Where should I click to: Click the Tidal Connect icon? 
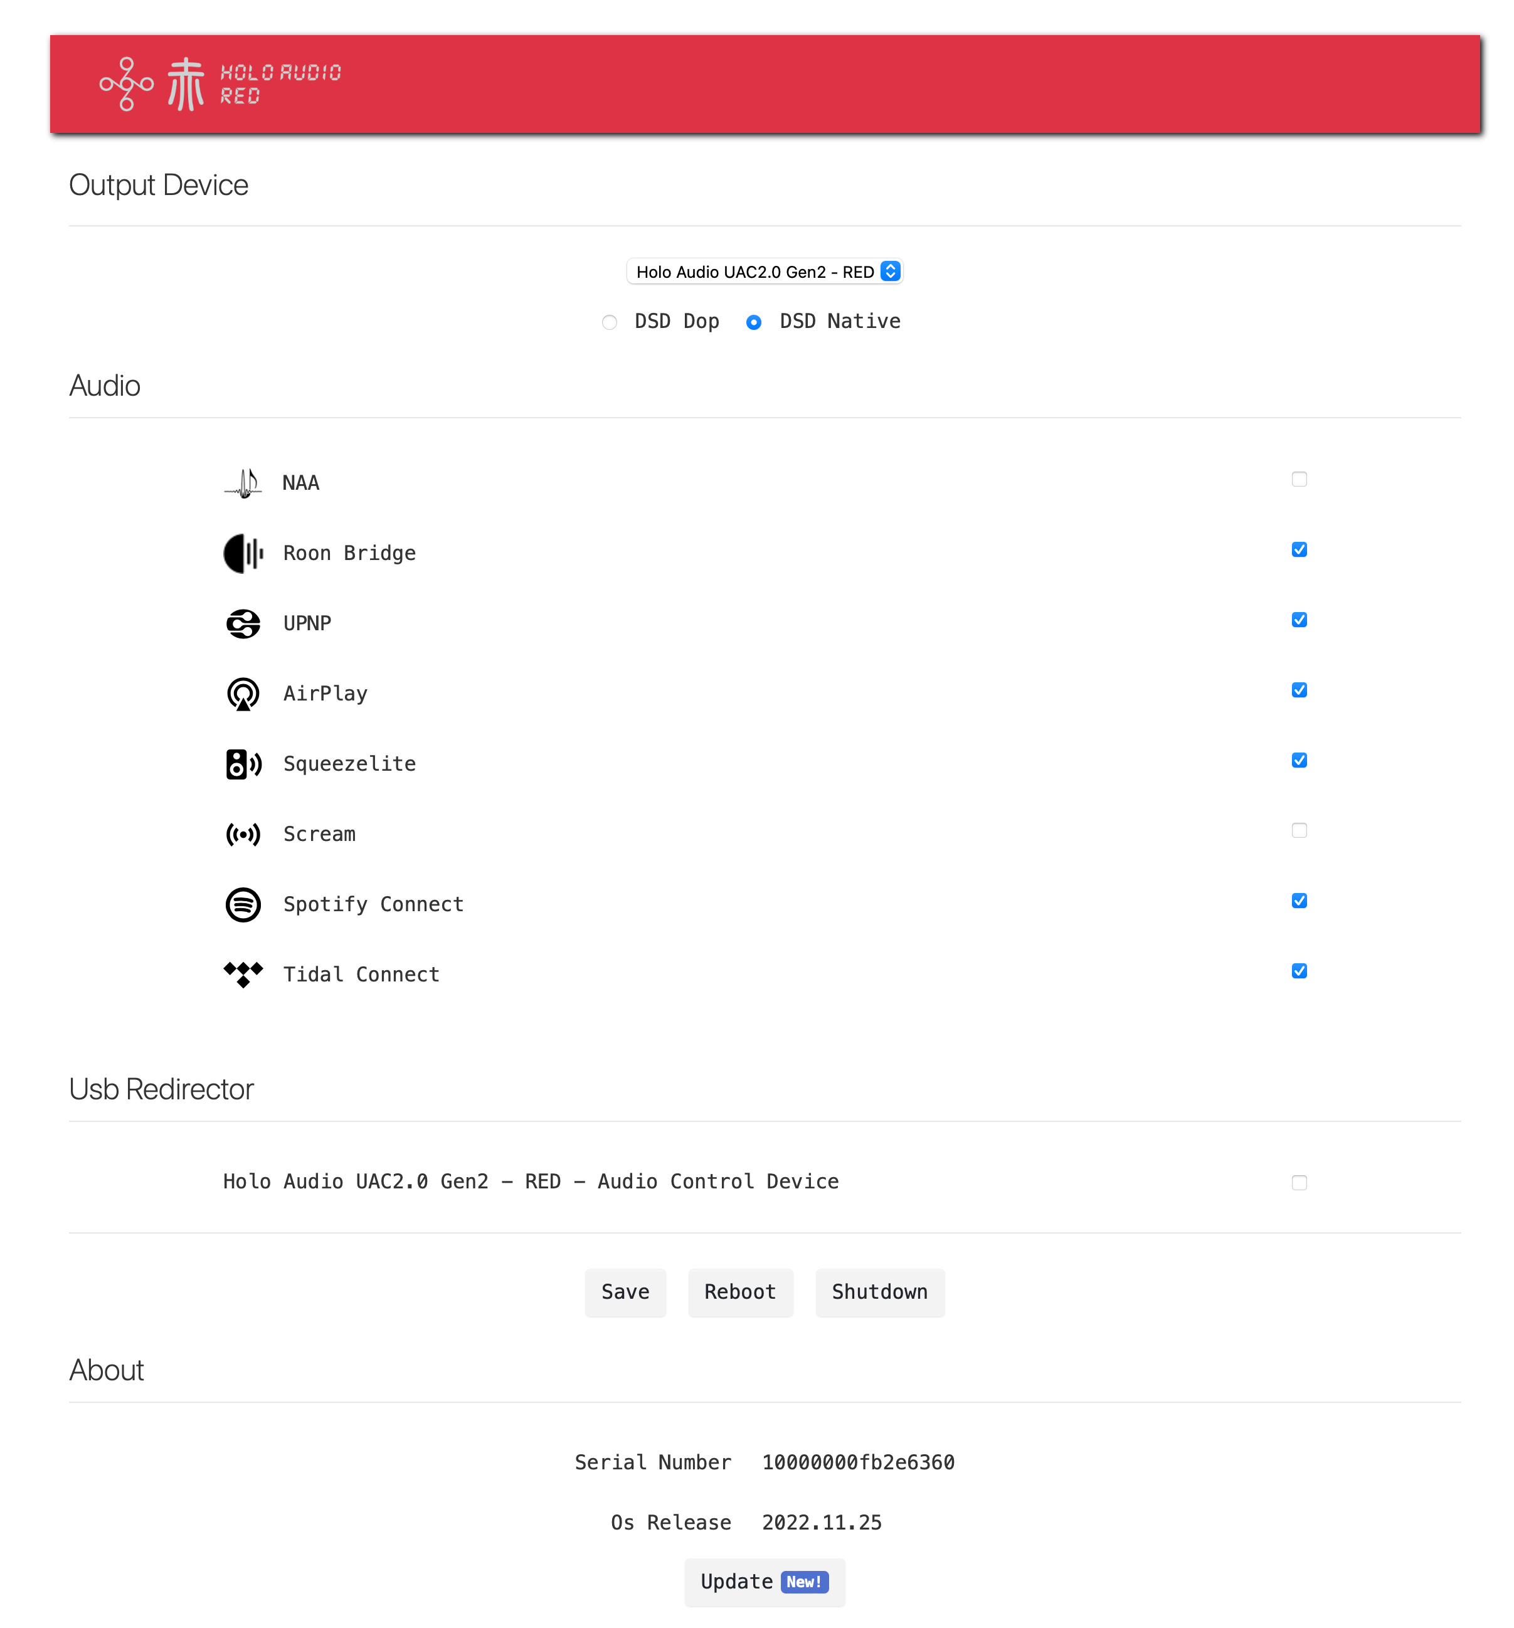[242, 975]
